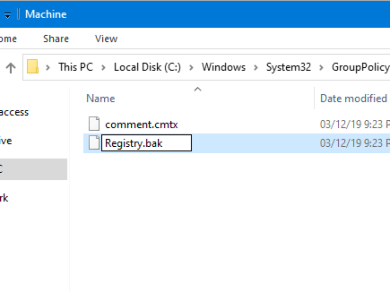Click the Registry.bak file icon

coord(94,143)
